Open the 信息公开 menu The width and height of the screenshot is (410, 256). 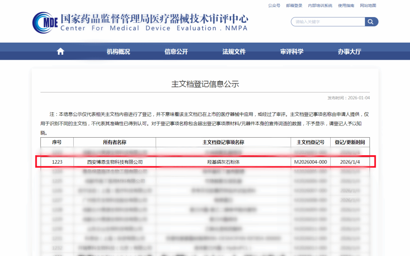176,52
